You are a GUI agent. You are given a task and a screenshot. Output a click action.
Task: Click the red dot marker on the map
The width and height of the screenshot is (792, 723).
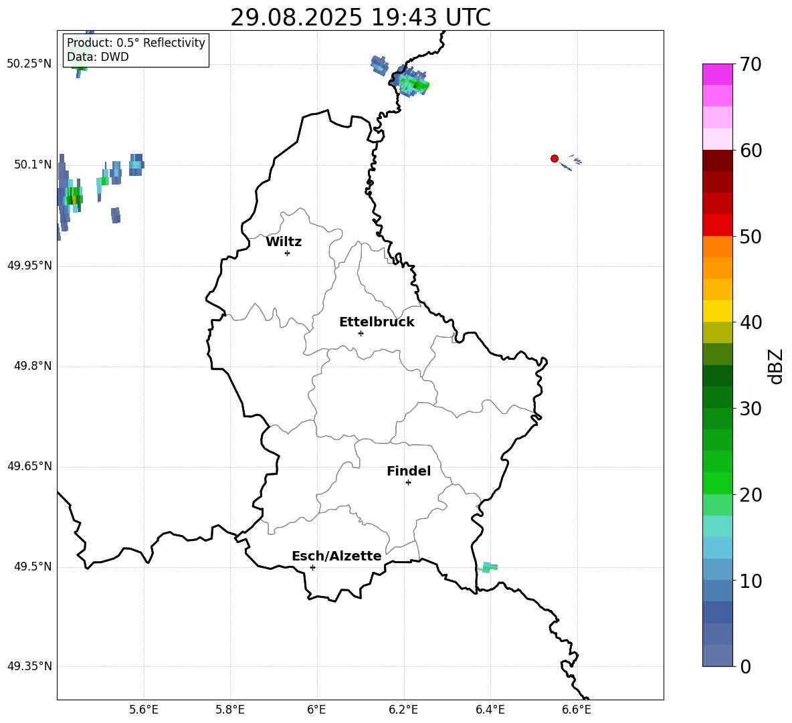tap(555, 159)
